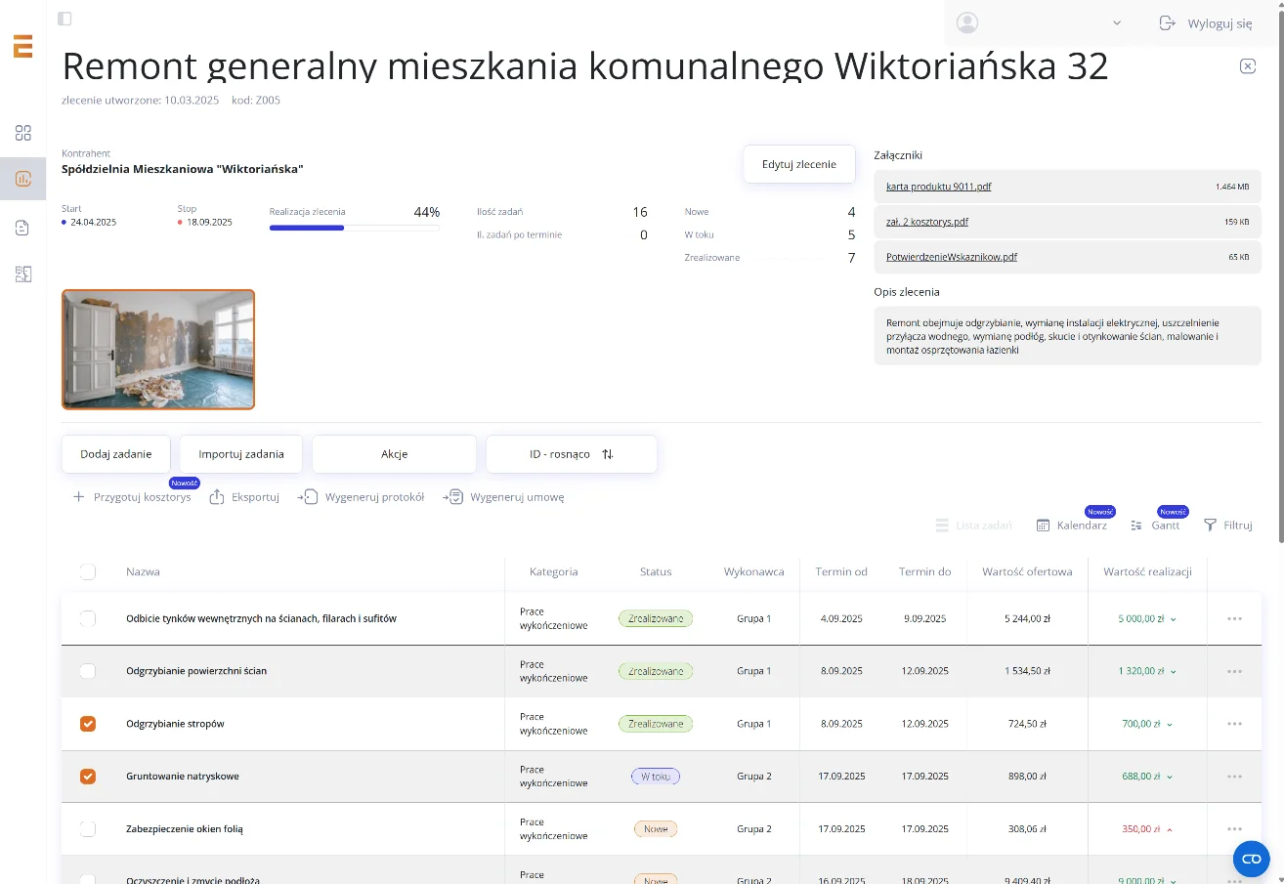Expand the 5 000,00 zł realization value

[x=1173, y=618]
